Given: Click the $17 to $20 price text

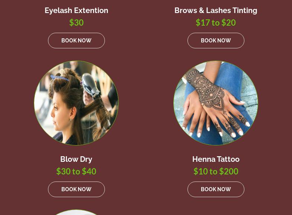Looking at the screenshot, I should point(216,23).
